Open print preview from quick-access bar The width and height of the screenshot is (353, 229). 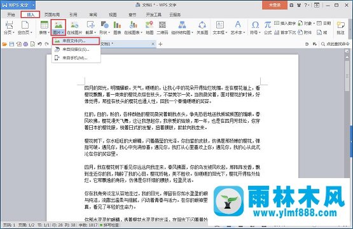click(32, 44)
